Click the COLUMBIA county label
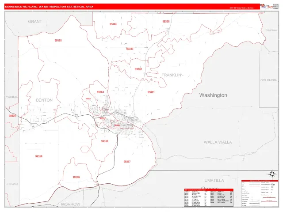The width and height of the screenshot is (283, 212). click(268, 80)
